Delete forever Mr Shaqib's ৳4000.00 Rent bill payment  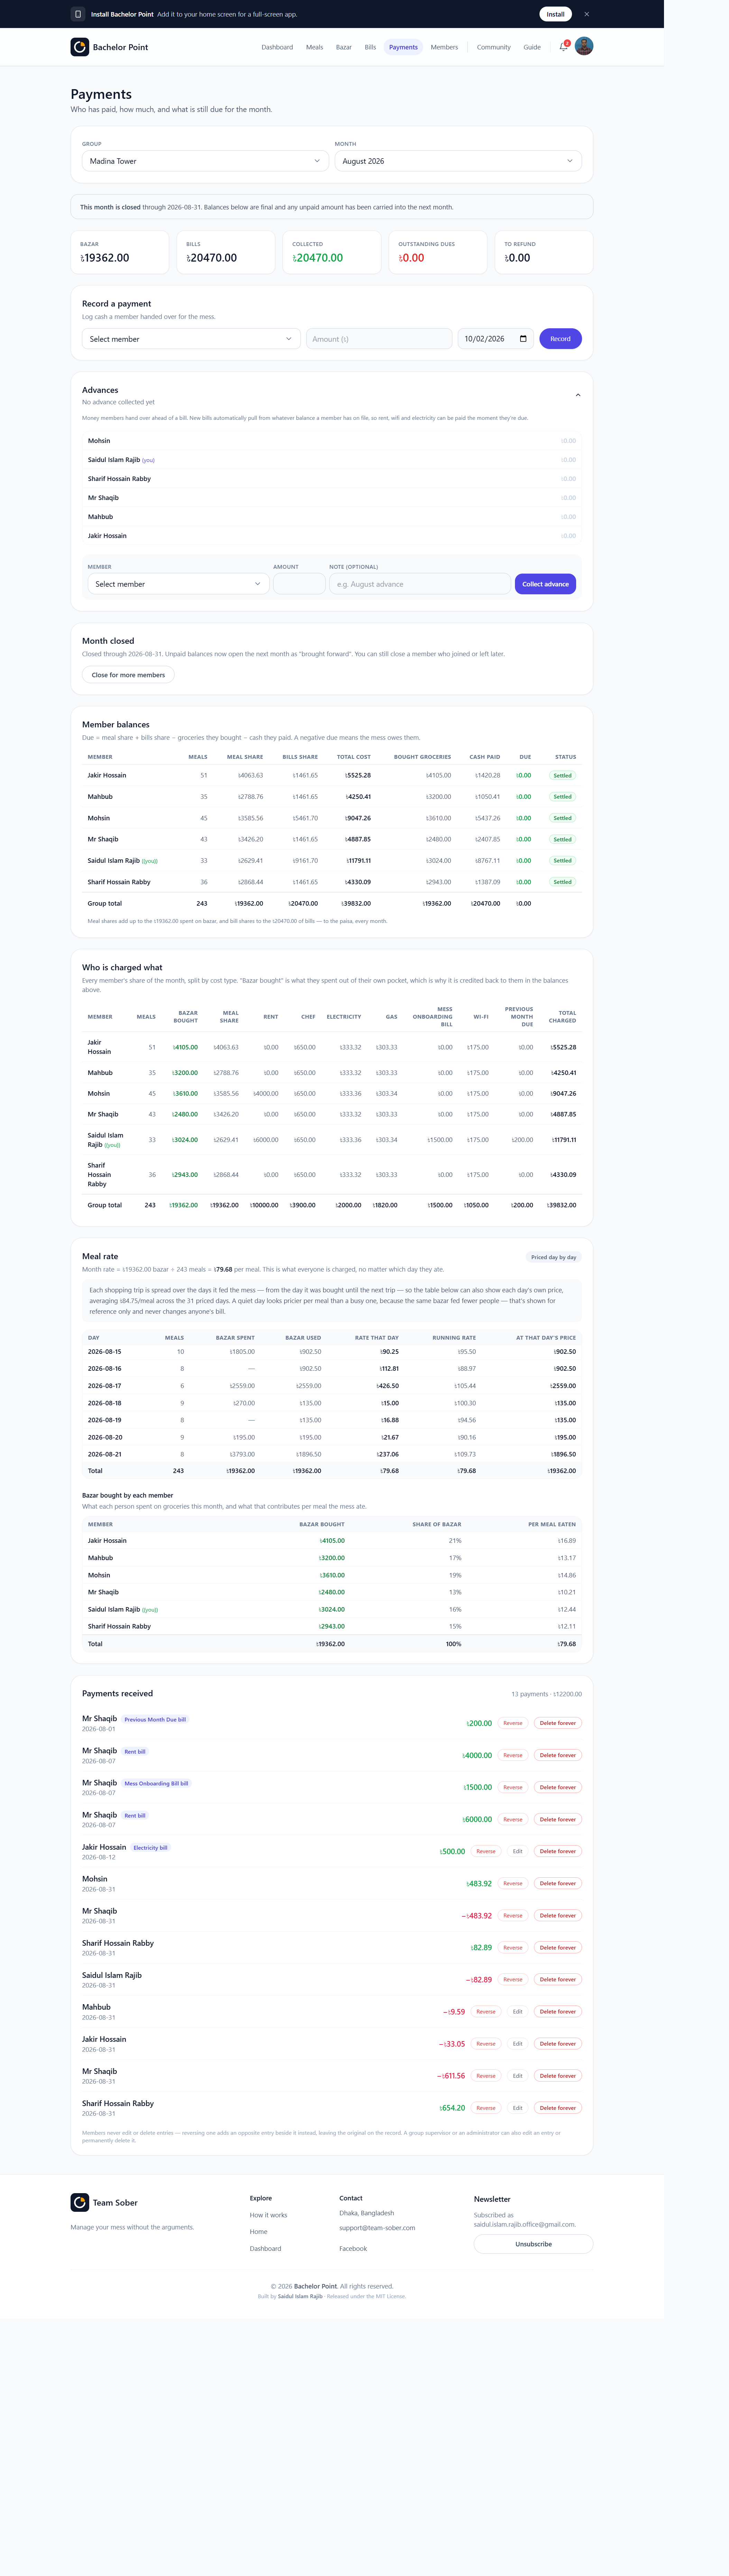pos(558,1755)
